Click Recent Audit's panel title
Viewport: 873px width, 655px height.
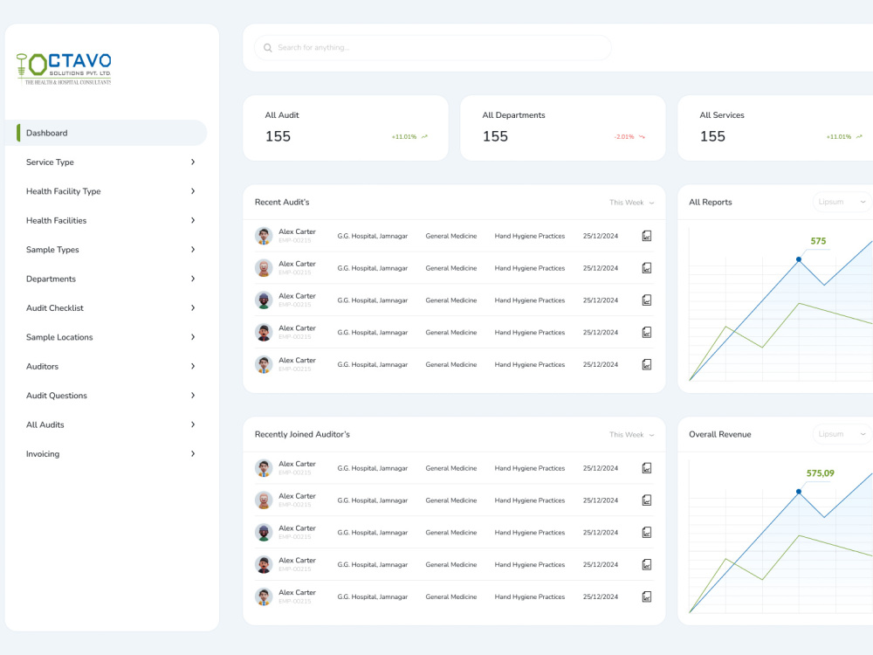[x=282, y=203]
